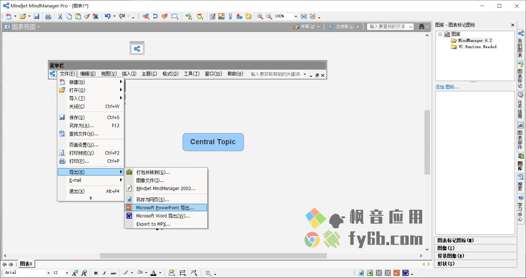Toggle Strikethrough formatting button

tap(113, 273)
